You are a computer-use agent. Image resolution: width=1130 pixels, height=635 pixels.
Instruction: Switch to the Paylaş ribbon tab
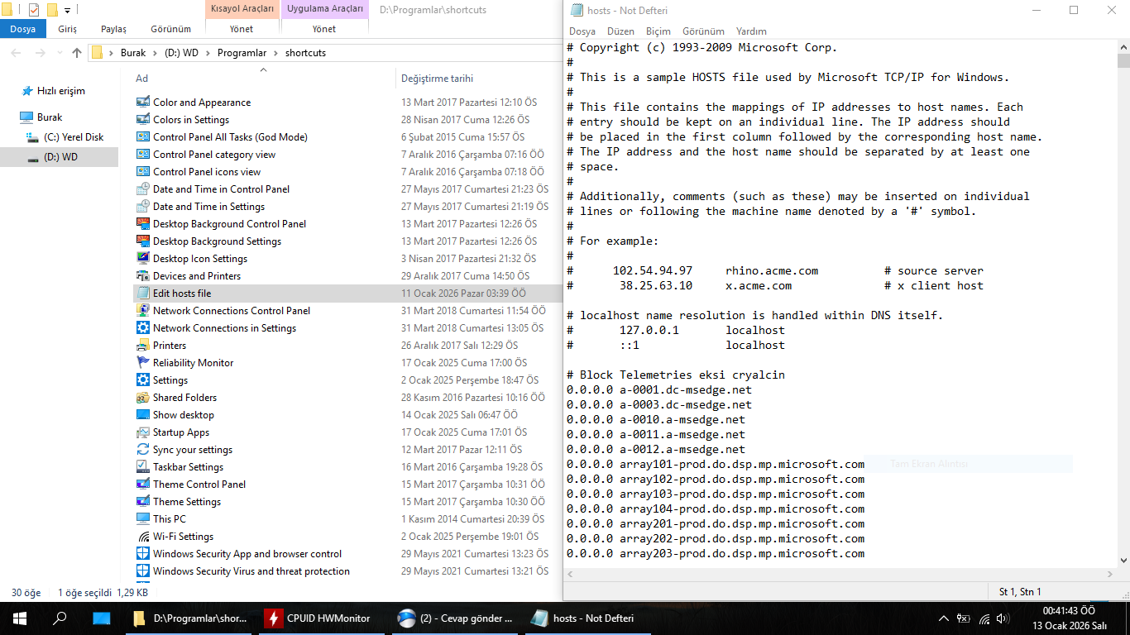pyautogui.click(x=113, y=29)
